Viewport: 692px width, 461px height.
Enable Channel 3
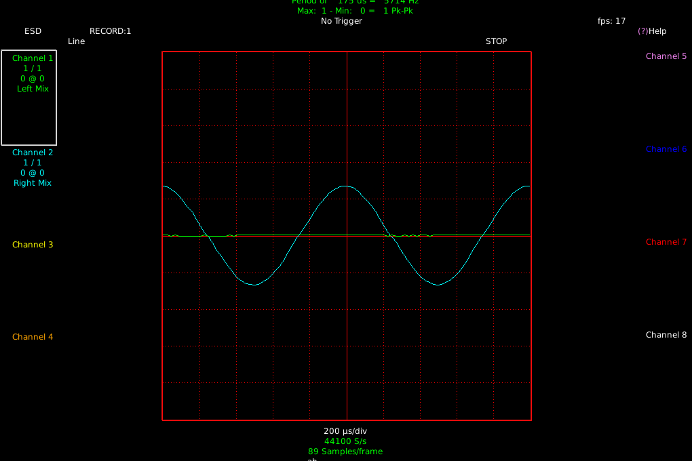pos(33,245)
